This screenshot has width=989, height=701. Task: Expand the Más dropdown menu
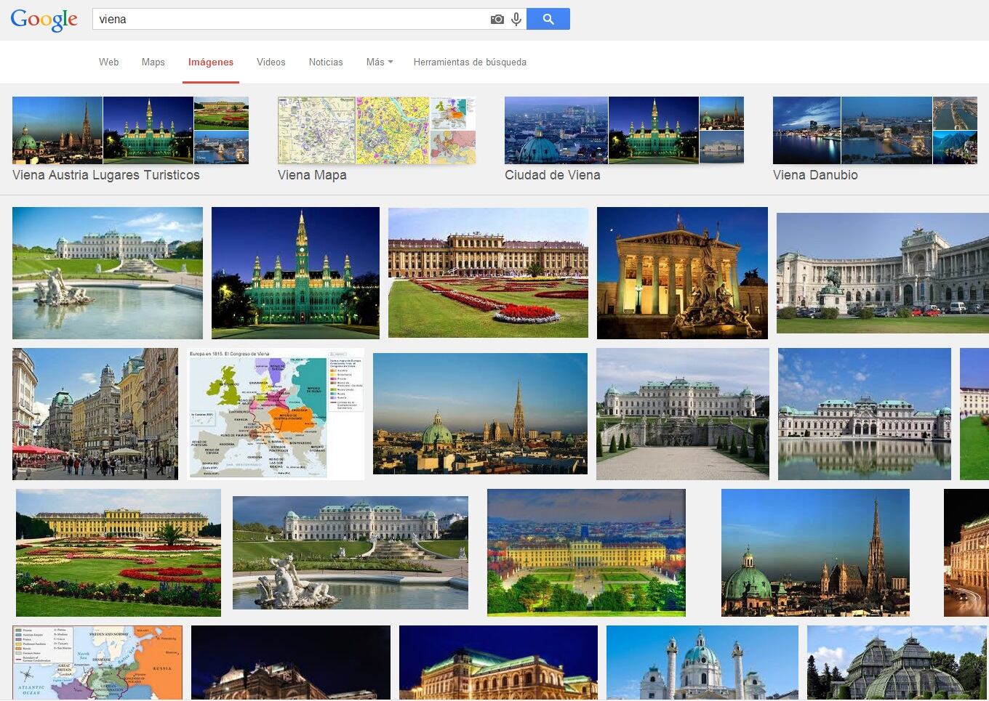tap(379, 62)
